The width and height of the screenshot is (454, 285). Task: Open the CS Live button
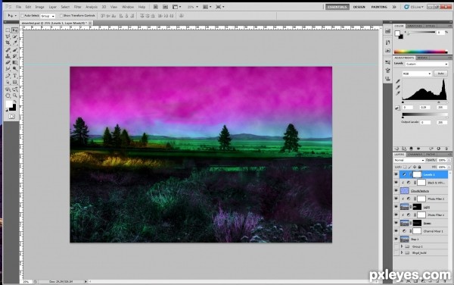click(x=414, y=7)
